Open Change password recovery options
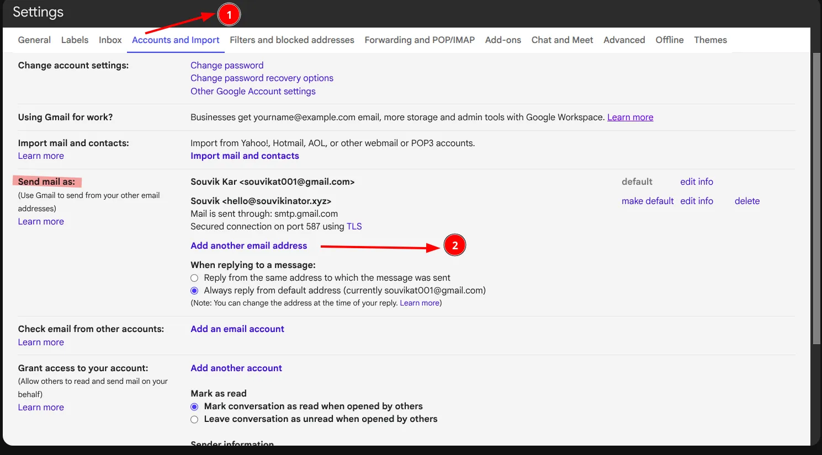The height and width of the screenshot is (455, 822). [x=262, y=78]
